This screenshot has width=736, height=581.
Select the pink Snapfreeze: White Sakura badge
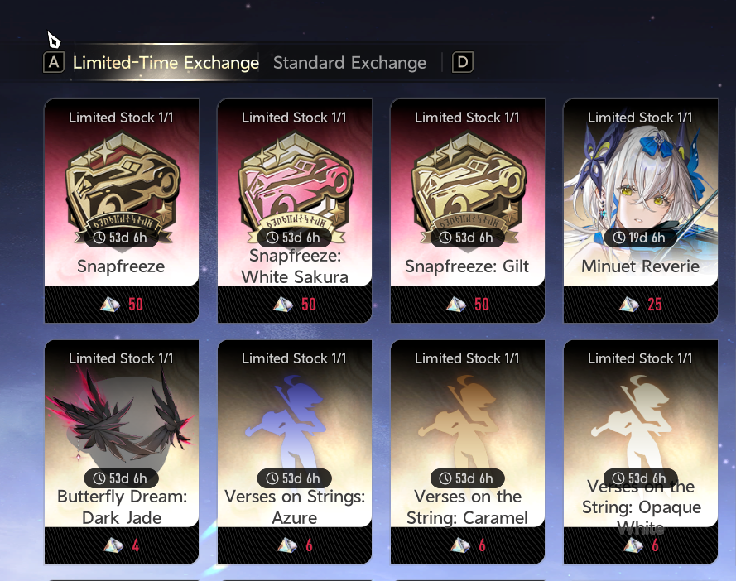coord(295,185)
